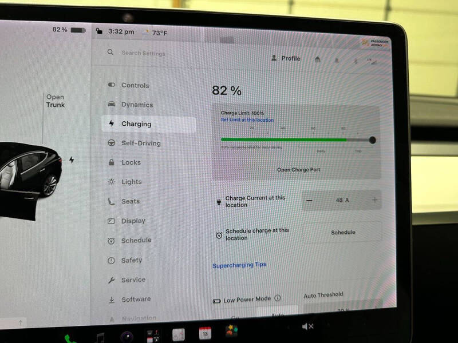The image size is (458, 343).
Task: Click the Search Settings field
Action: (144, 53)
